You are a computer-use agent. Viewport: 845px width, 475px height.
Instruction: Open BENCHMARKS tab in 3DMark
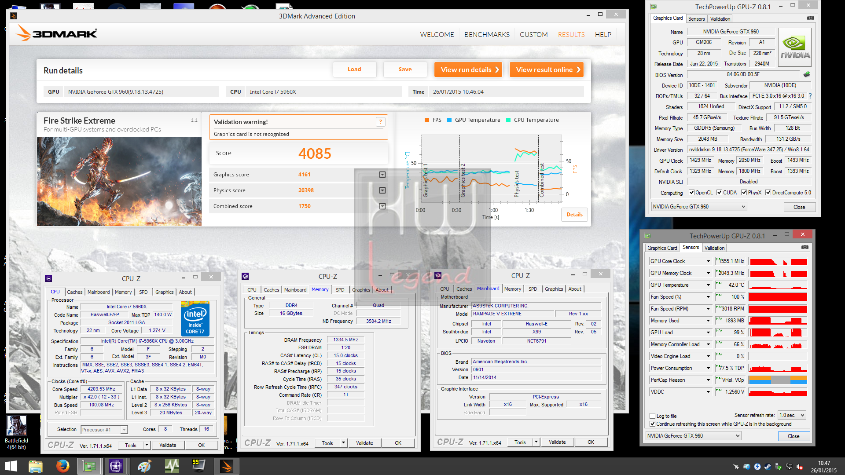487,34
